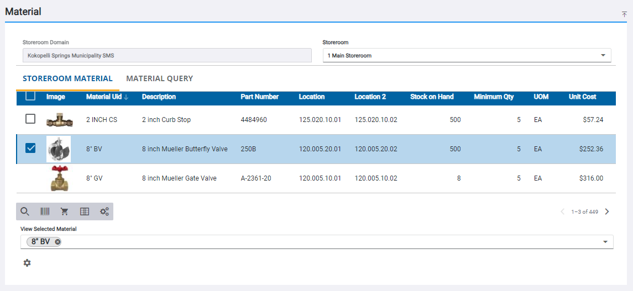The width and height of the screenshot is (633, 291).
Task: Toggle the select-all header checkbox
Action: tap(30, 97)
